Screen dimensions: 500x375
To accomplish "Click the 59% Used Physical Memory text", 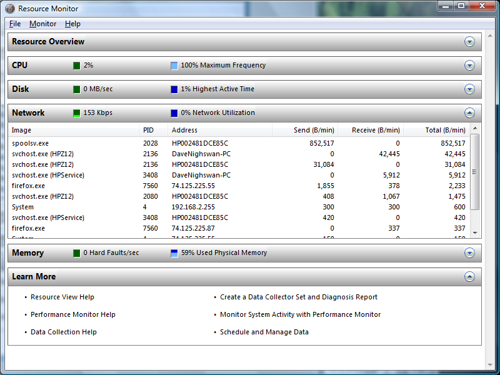I will tap(224, 252).
